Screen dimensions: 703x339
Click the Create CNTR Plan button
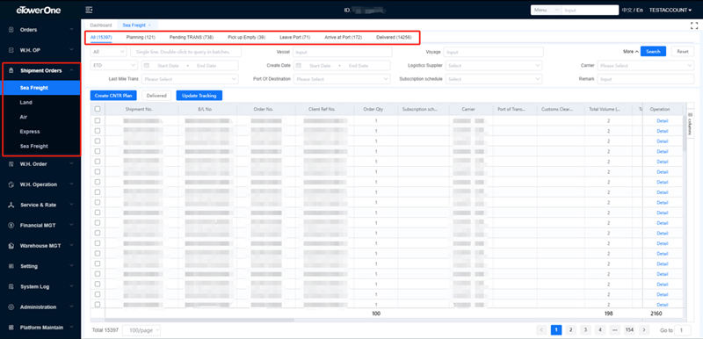[x=114, y=96]
